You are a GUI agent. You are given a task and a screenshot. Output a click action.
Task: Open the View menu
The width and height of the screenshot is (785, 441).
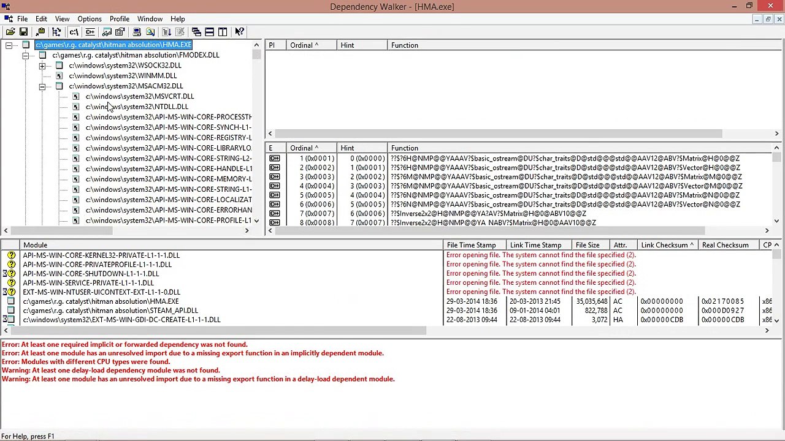pos(62,19)
